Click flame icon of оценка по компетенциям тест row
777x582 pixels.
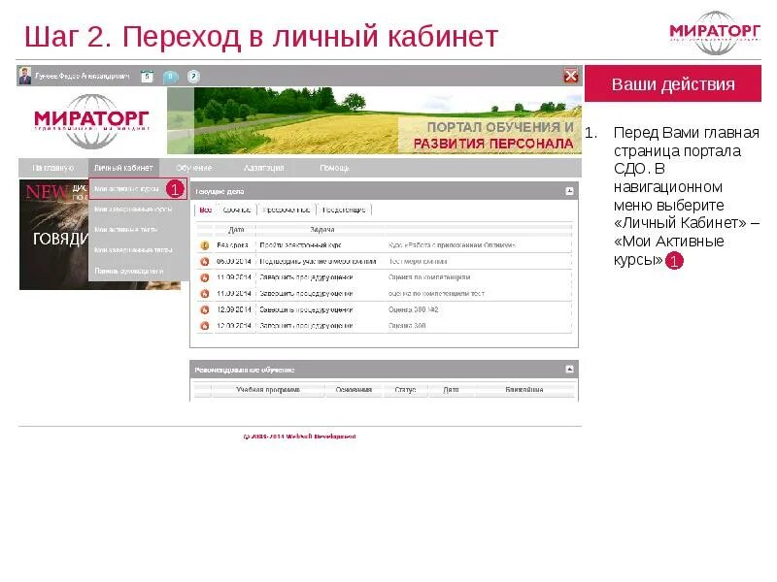(204, 294)
